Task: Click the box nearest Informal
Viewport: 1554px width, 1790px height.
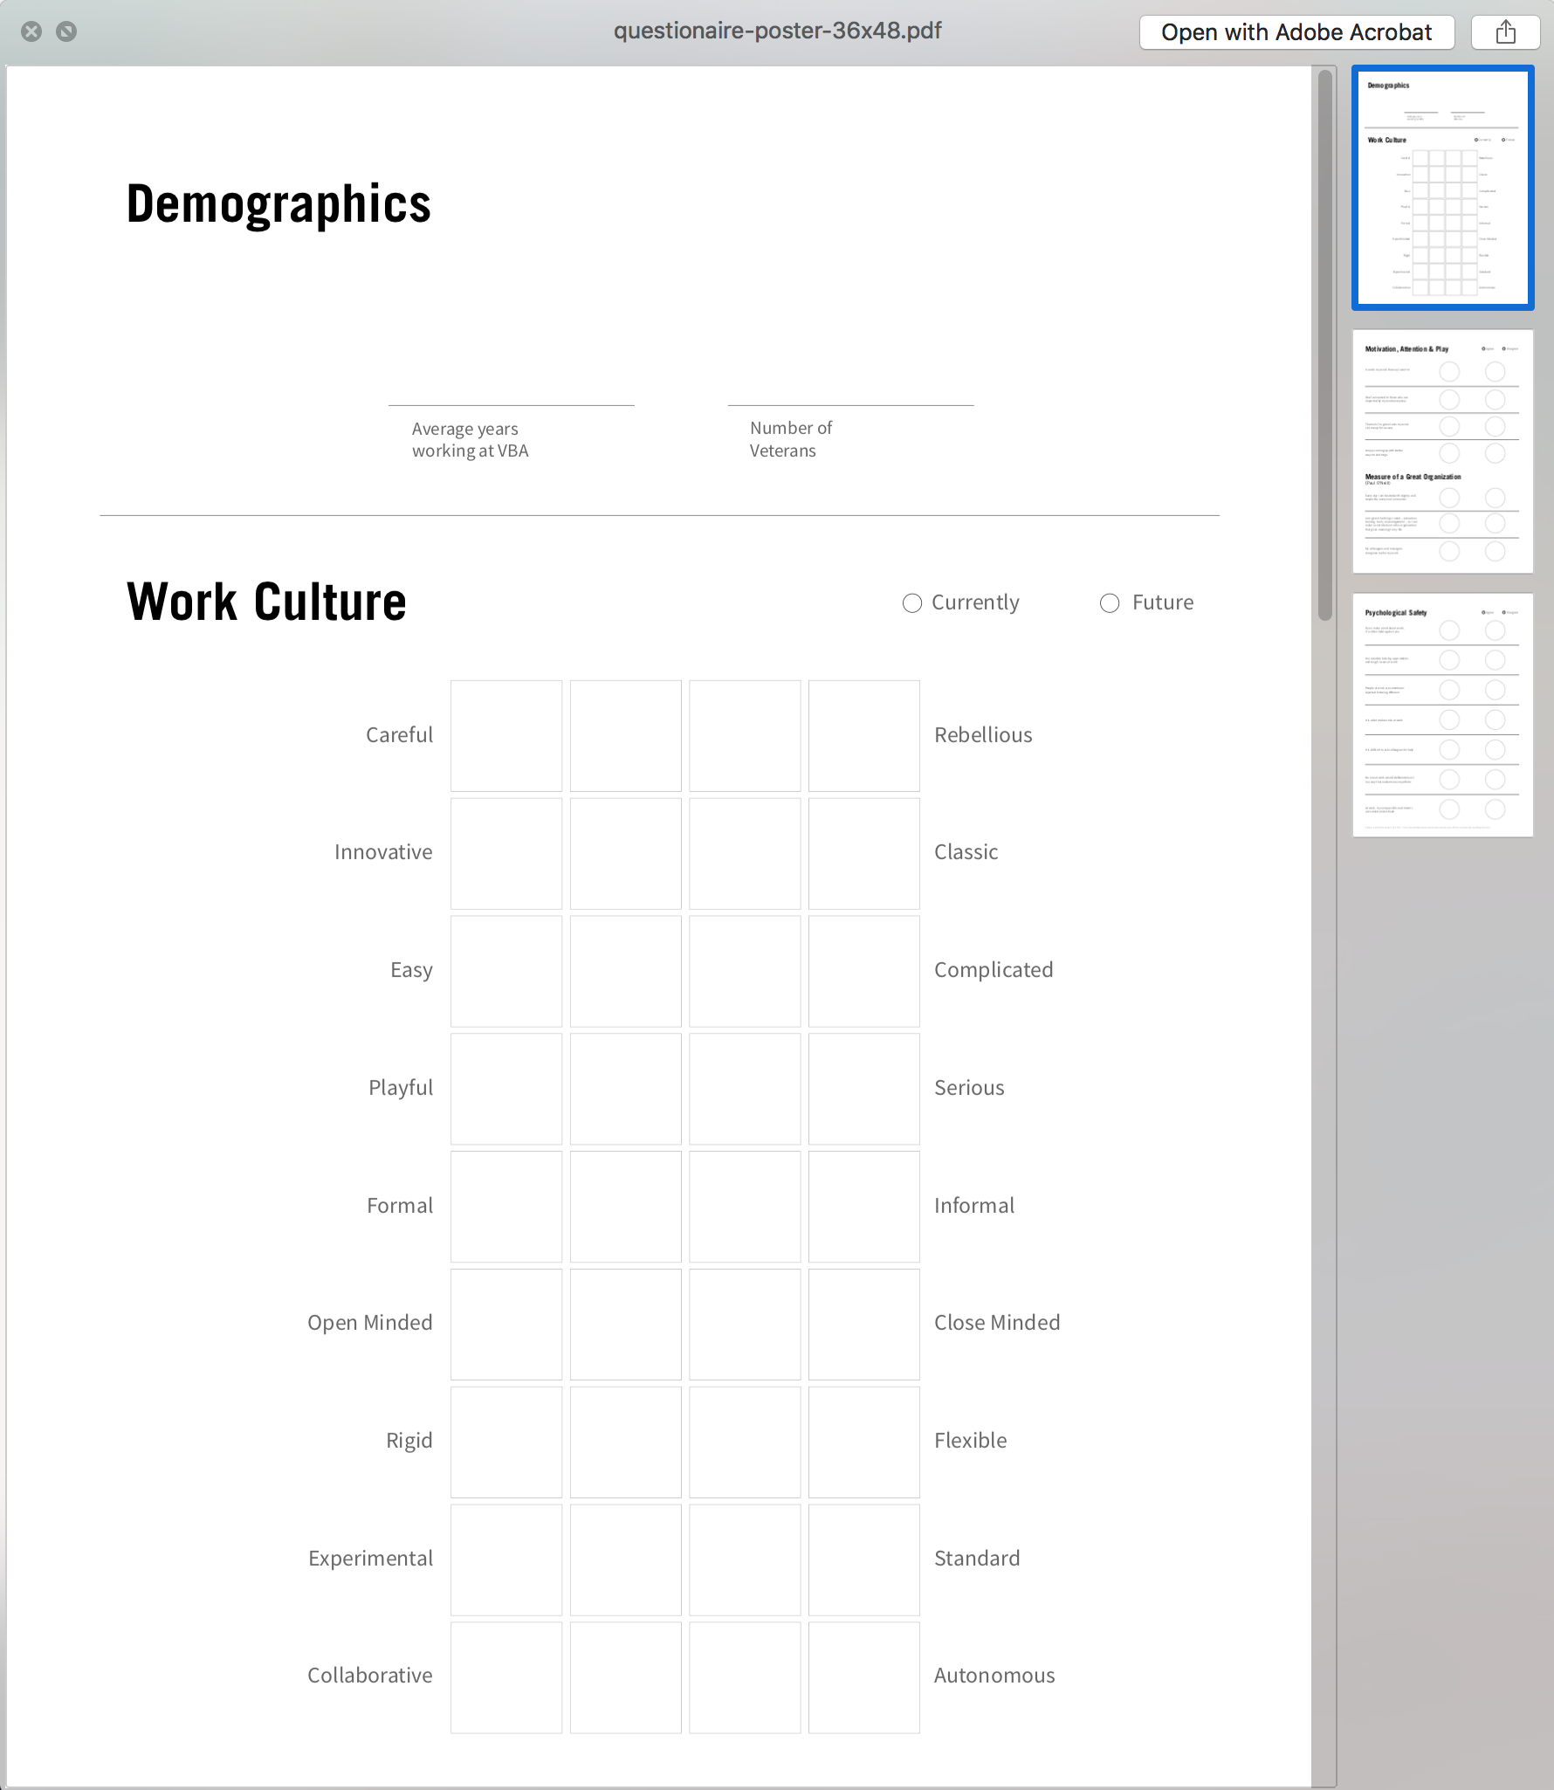Action: tap(863, 1207)
